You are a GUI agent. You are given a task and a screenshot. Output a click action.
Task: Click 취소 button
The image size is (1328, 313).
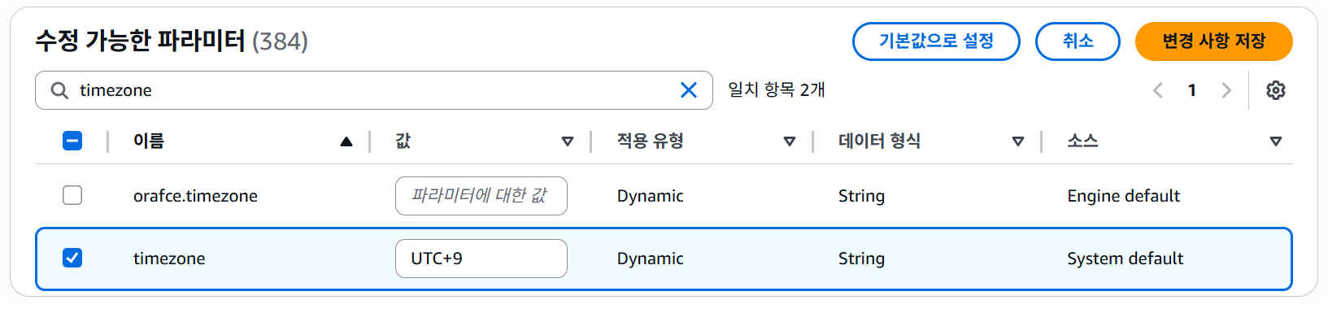(1078, 41)
